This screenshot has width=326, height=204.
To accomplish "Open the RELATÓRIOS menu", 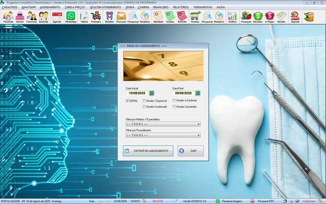I will tap(181, 7).
